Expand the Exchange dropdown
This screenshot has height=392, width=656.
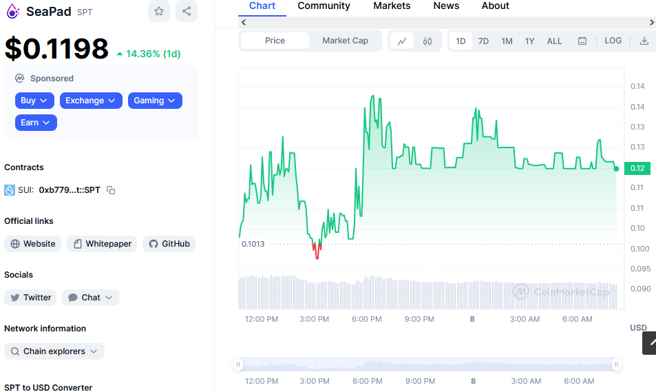point(91,101)
